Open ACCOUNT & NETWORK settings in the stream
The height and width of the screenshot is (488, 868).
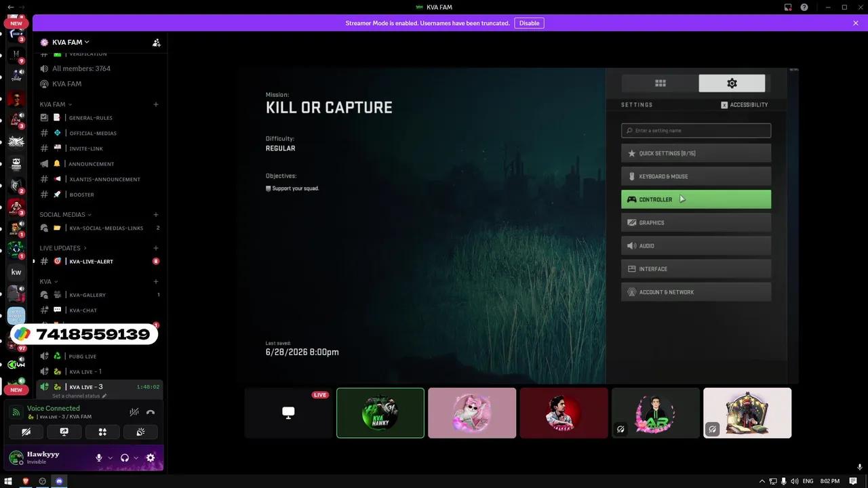coord(696,292)
